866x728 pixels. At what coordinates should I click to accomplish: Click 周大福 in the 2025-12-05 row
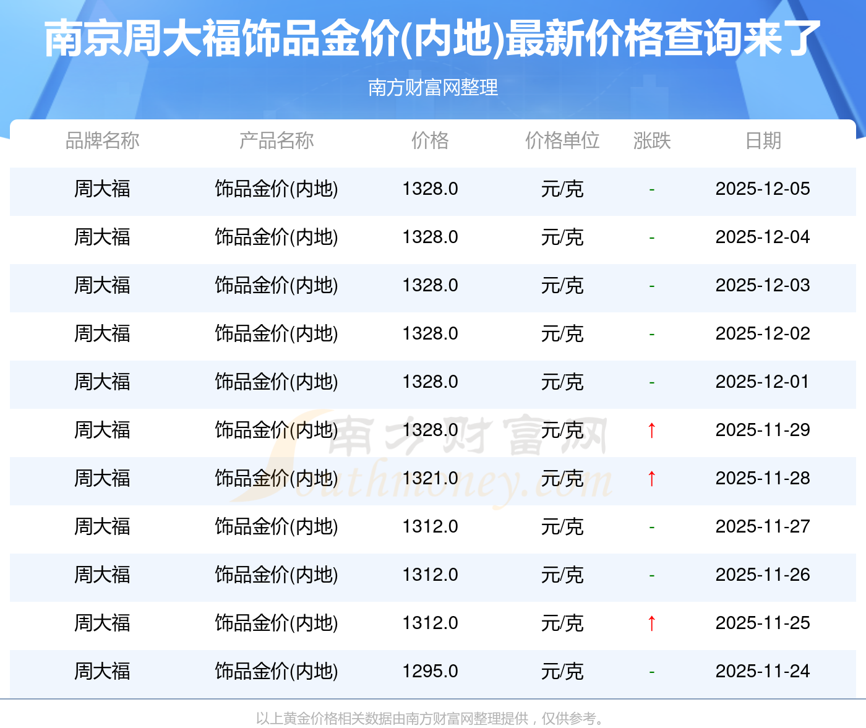(103, 189)
